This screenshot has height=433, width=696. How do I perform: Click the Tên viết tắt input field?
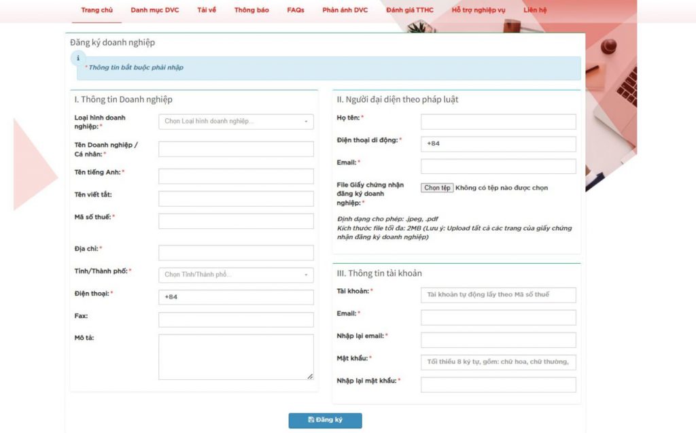coord(236,198)
